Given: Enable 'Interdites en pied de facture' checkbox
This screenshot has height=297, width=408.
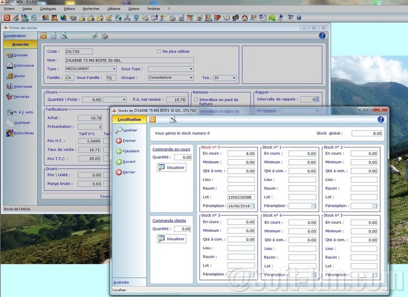Looking at the screenshot, I should pos(195,100).
